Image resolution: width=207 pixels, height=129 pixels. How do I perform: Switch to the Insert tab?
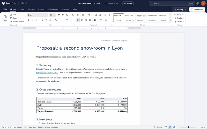click(x=22, y=9)
